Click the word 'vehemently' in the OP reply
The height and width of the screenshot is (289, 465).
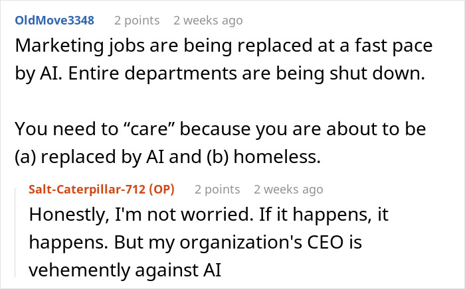(78, 270)
